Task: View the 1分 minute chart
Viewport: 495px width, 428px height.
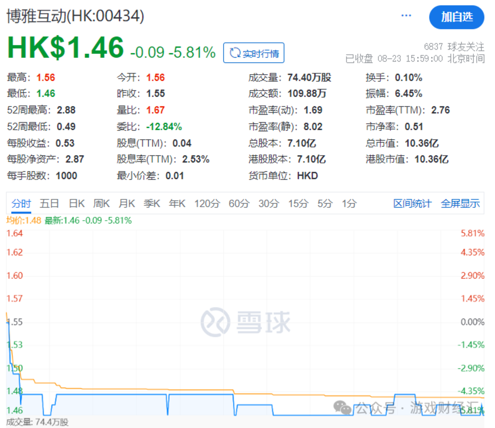Action: (x=349, y=203)
